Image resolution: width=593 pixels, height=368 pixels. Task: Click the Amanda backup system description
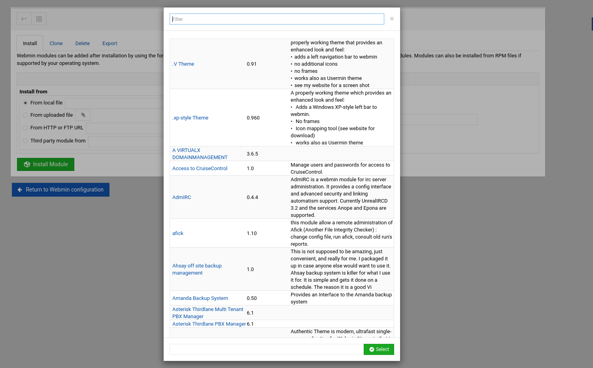click(x=341, y=298)
